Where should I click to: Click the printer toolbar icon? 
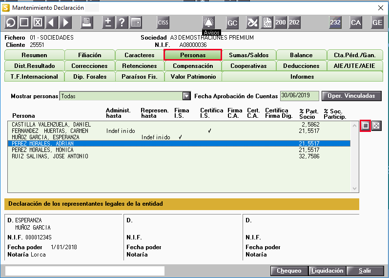tap(86, 22)
